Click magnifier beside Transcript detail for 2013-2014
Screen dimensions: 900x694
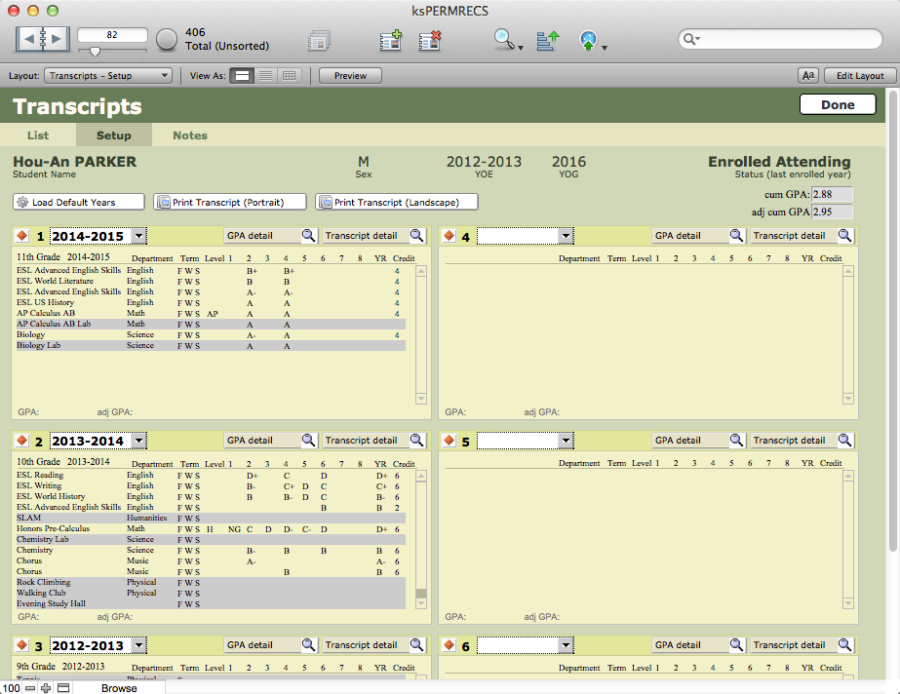(416, 441)
